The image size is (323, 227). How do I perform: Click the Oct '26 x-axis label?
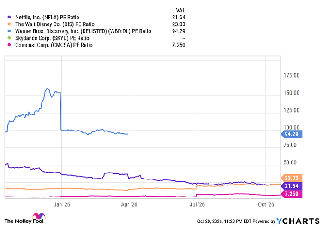click(x=266, y=204)
